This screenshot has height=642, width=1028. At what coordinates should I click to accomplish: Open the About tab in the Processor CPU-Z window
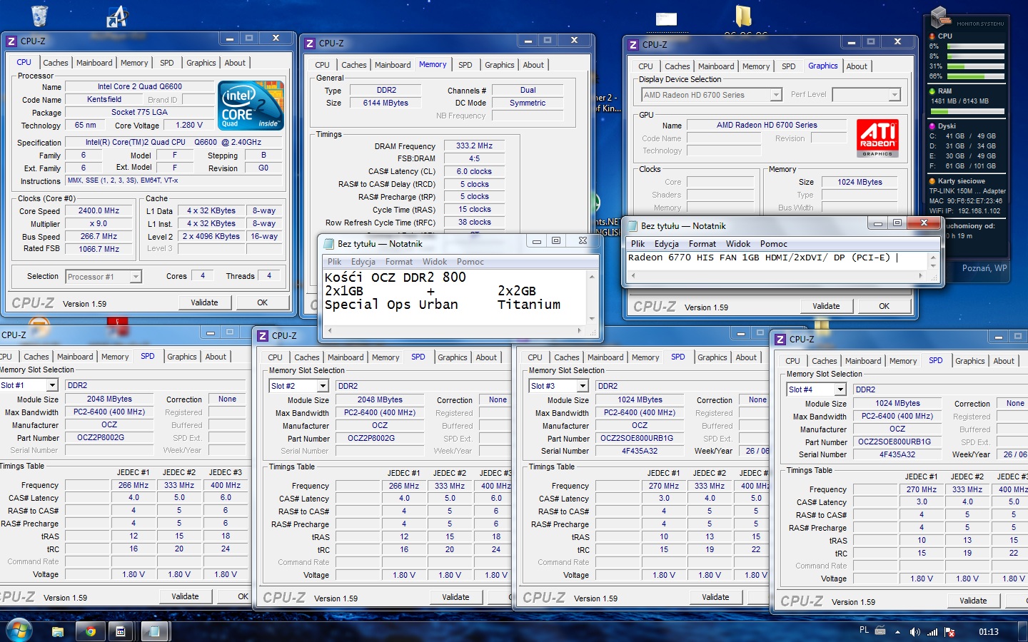point(235,63)
